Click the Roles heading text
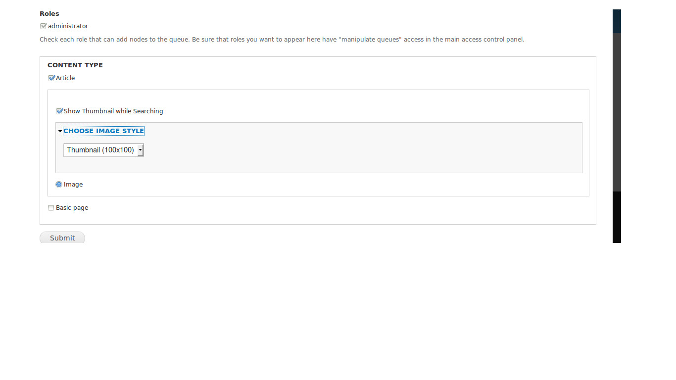This screenshot has height=380, width=676. [49, 14]
